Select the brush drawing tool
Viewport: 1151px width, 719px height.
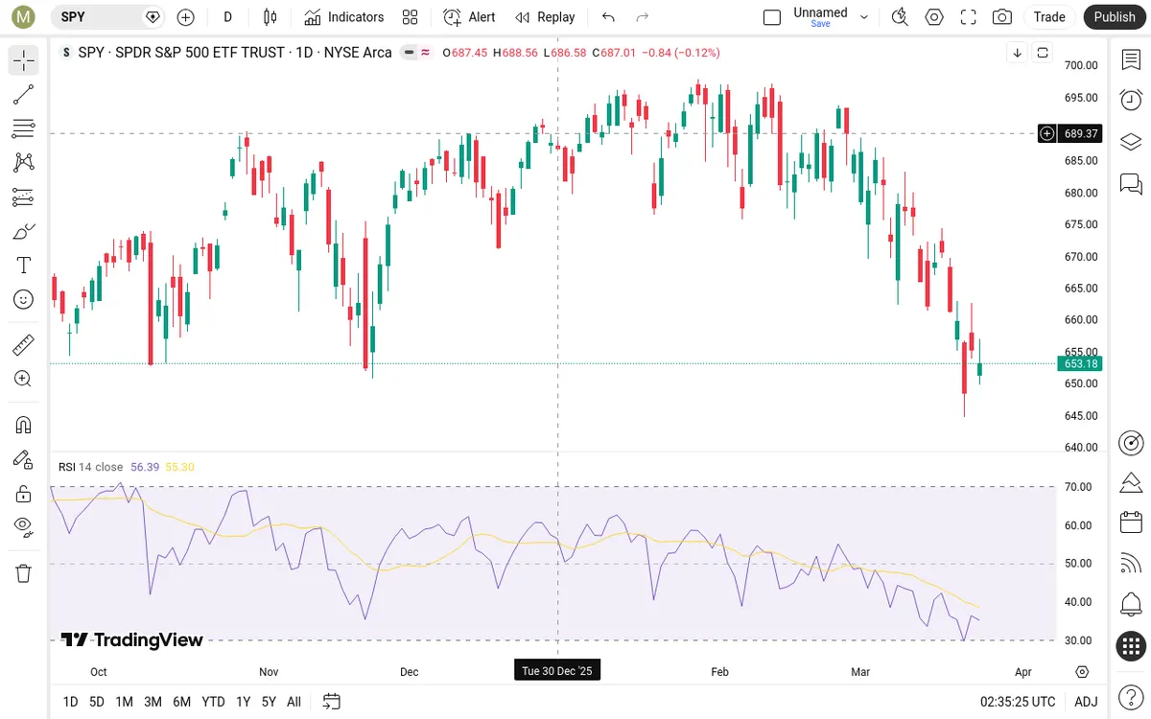[24, 231]
